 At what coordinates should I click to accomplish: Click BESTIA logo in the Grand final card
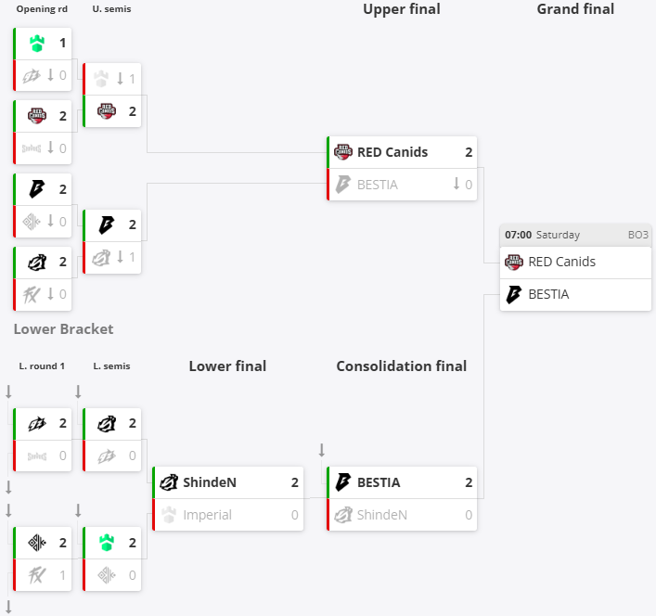(514, 294)
